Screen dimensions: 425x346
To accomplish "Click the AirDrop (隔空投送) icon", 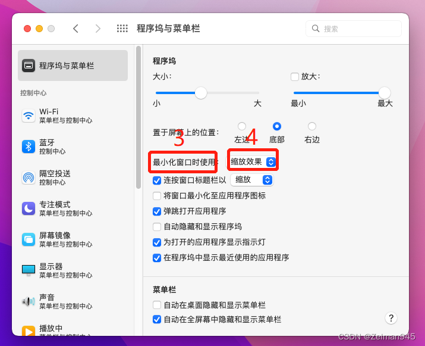I will coord(29,177).
